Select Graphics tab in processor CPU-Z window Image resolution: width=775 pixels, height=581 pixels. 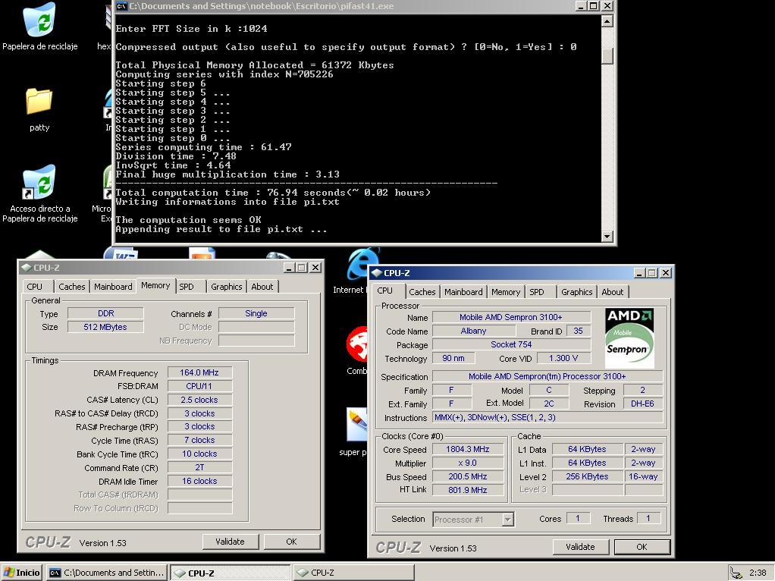[577, 292]
